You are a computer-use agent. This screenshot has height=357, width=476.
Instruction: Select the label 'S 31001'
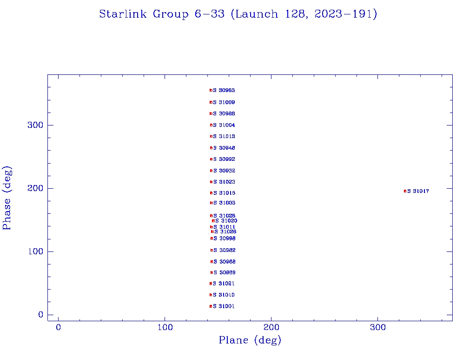click(224, 307)
